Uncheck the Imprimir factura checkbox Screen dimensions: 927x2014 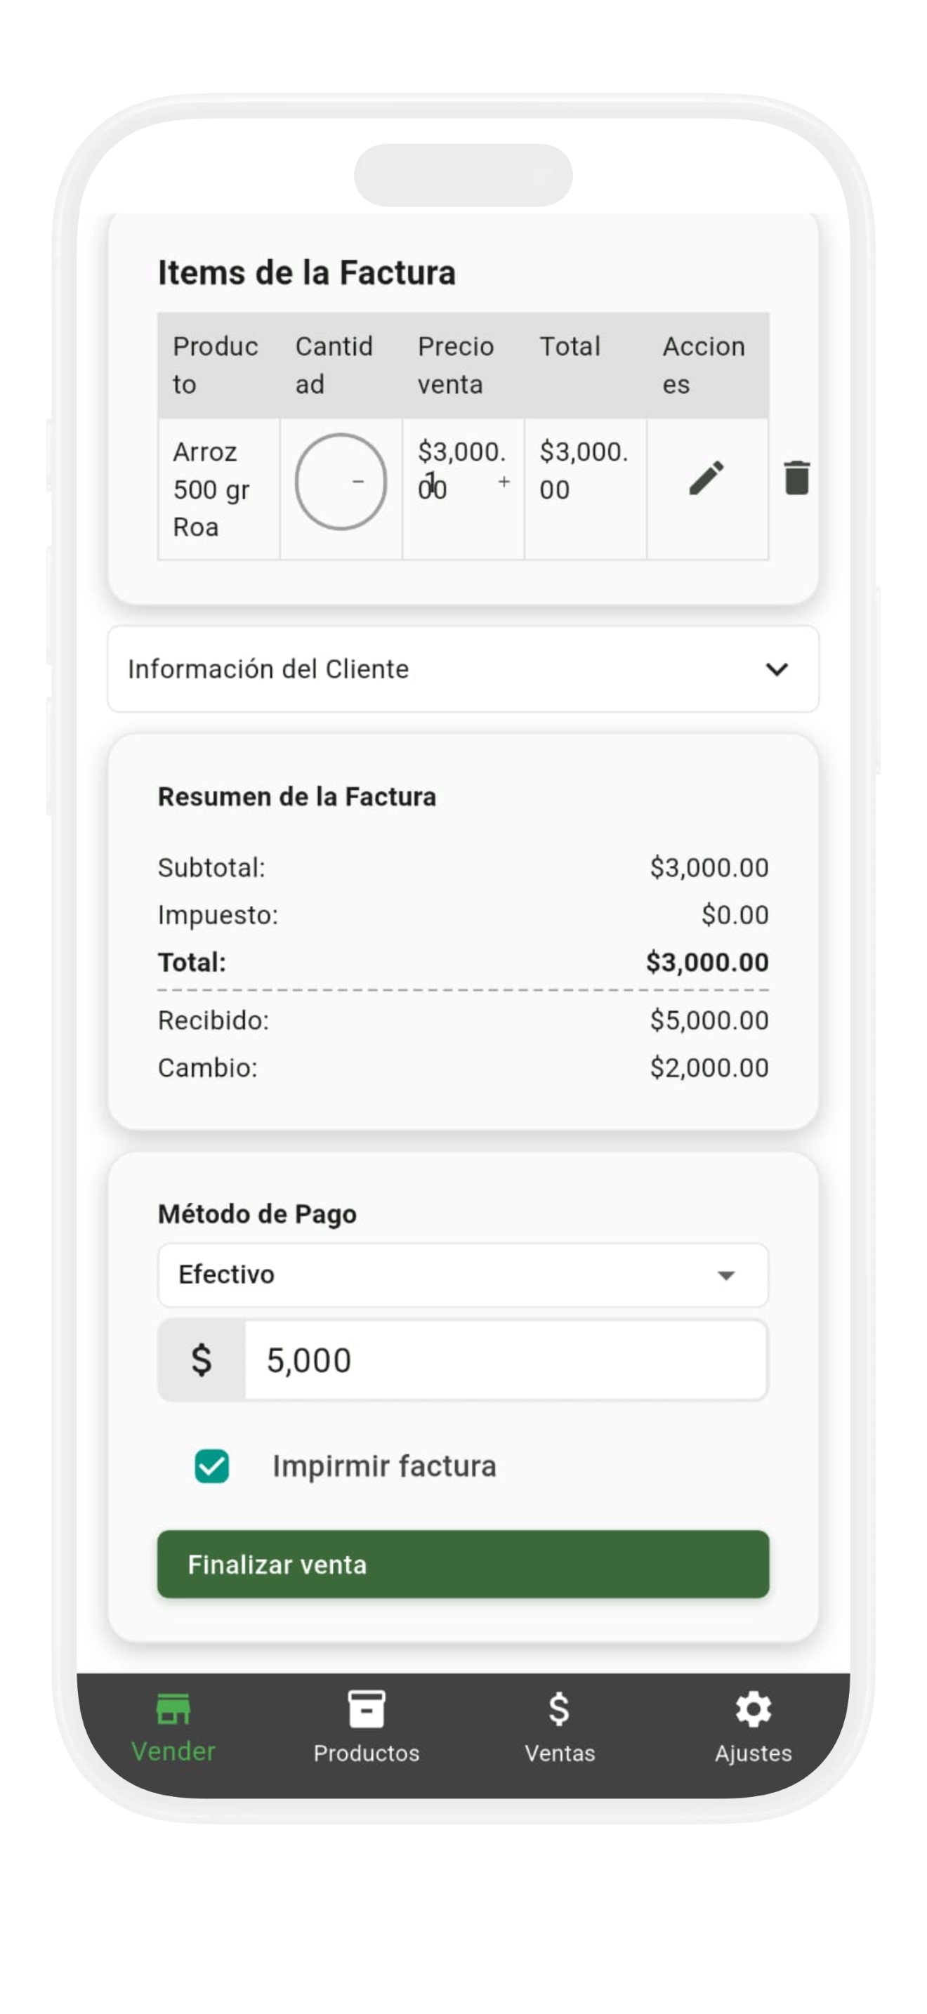212,1466
